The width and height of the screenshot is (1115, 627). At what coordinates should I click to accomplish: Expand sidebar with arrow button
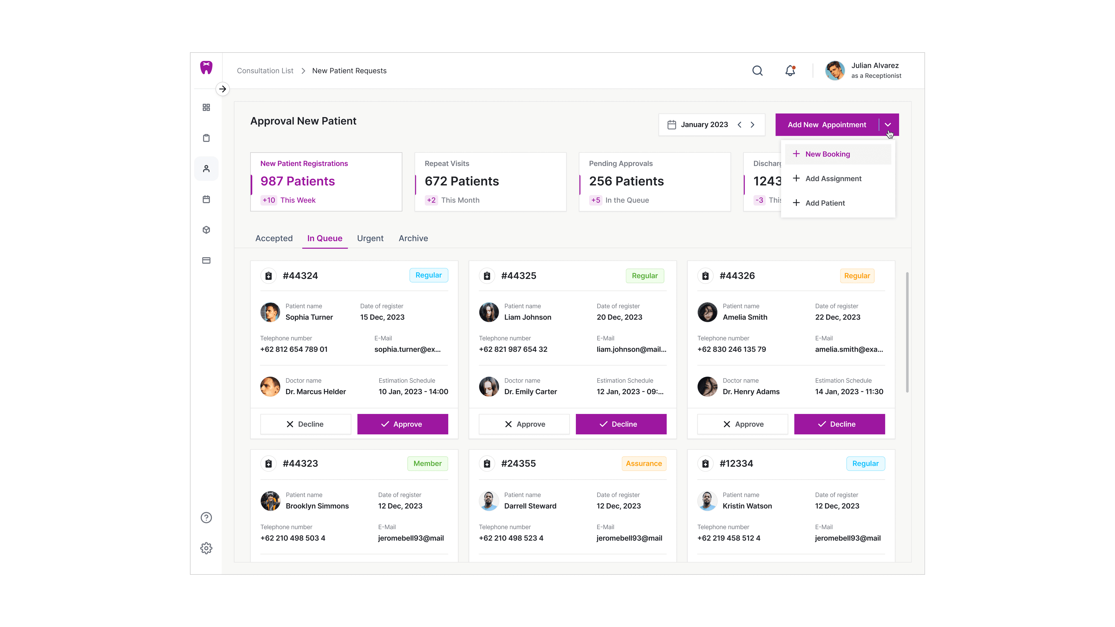(222, 89)
